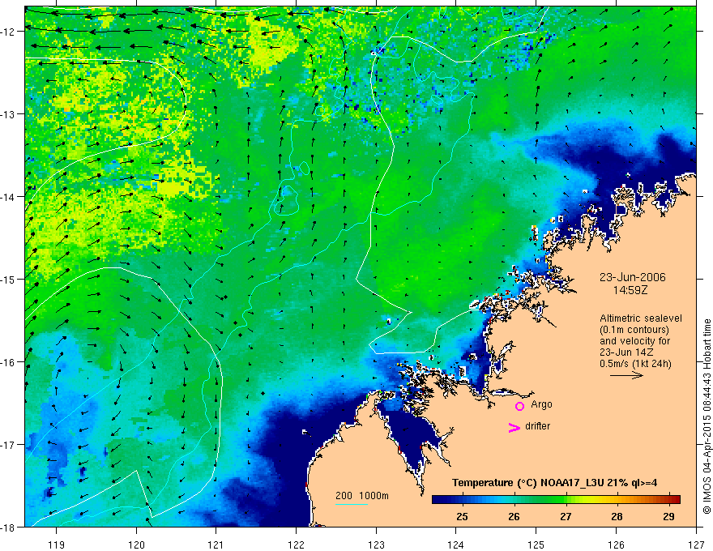The height and width of the screenshot is (551, 713).
Task: Click the 'drifter' legend label
Action: 537,426
